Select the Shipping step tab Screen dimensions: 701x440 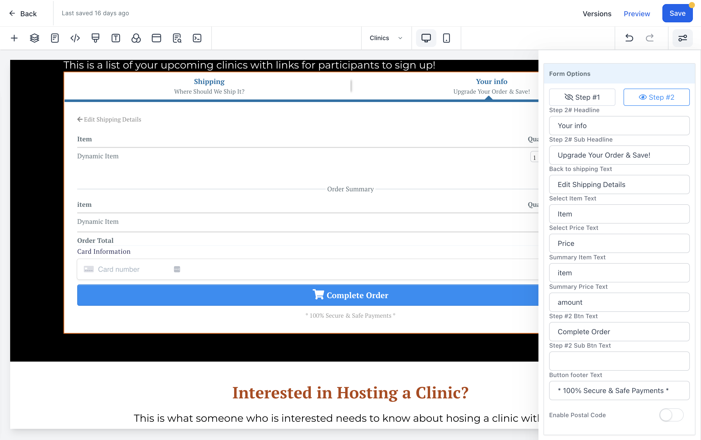point(209,86)
